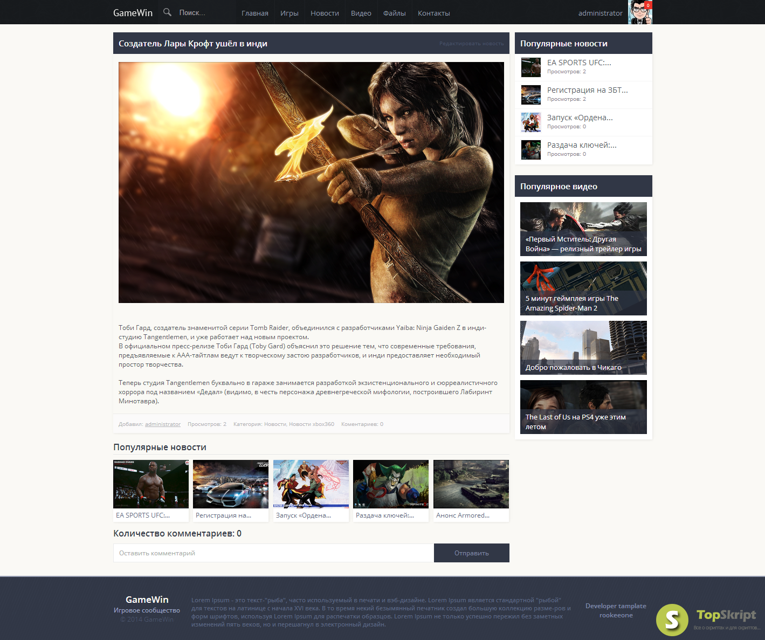
Task: Open Раздача ключей:... card below article
Action: 391,491
